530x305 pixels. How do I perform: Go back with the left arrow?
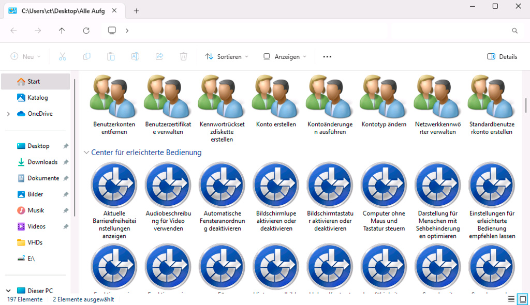tap(13, 30)
